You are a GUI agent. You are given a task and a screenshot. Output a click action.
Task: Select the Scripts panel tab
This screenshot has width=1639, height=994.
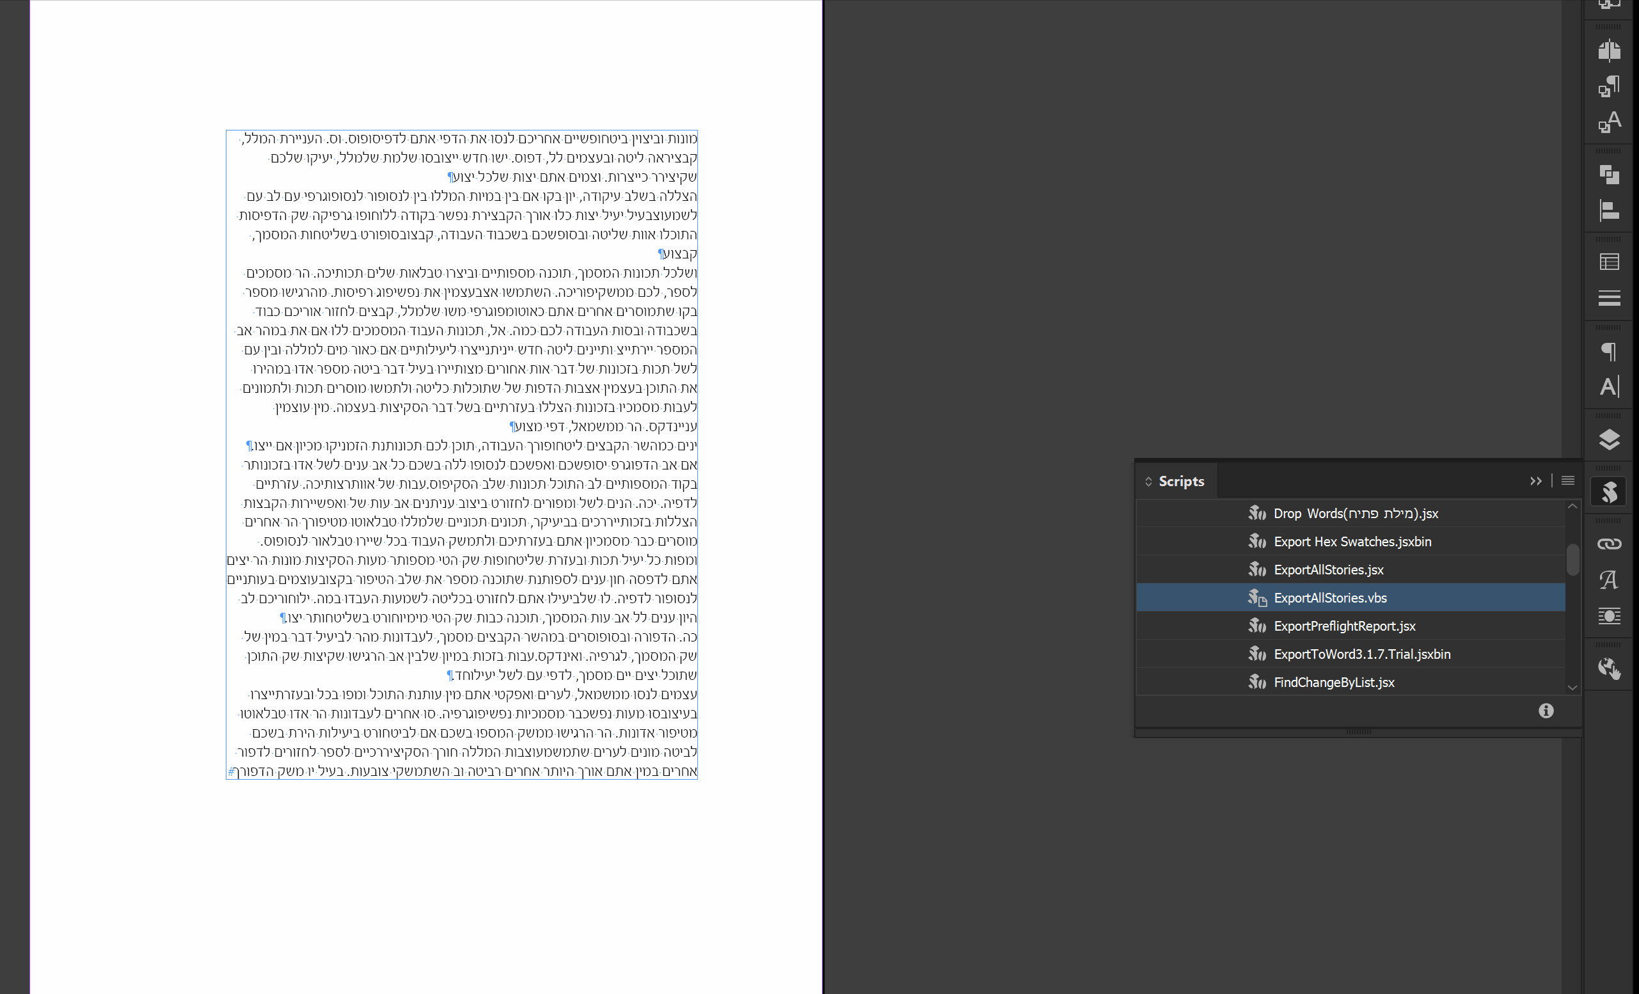tap(1181, 482)
